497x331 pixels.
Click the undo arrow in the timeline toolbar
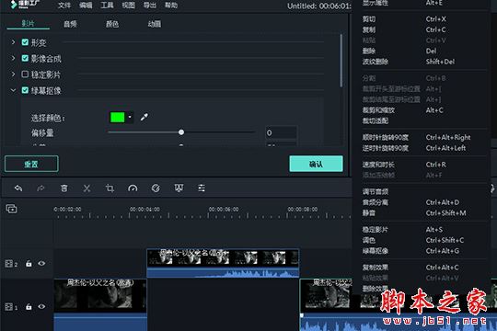pos(18,188)
